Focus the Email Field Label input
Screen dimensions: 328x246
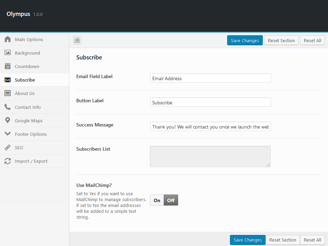coord(210,78)
